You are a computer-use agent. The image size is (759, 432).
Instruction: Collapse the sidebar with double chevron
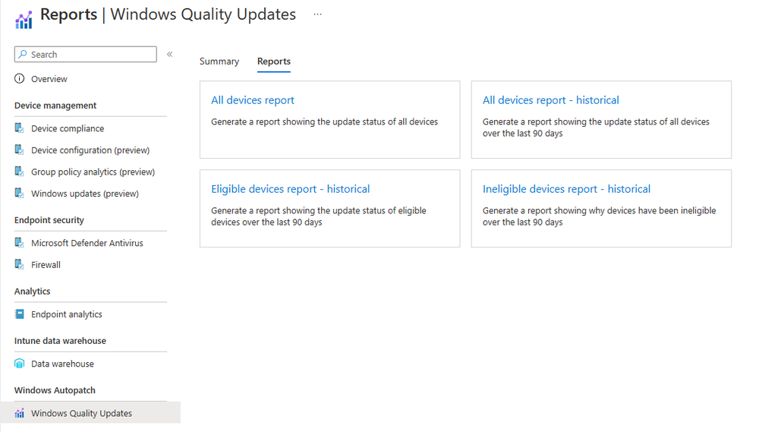pyautogui.click(x=170, y=54)
